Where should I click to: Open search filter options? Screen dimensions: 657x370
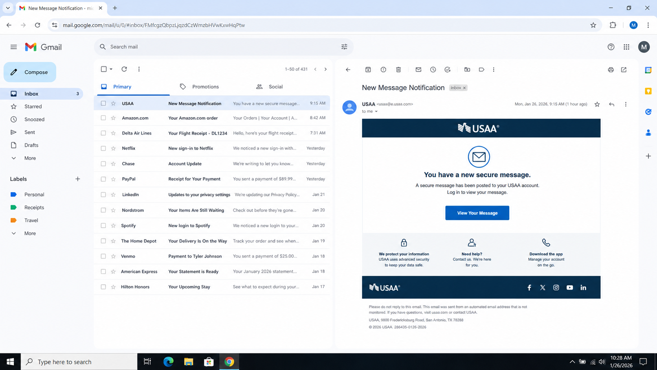point(344,47)
